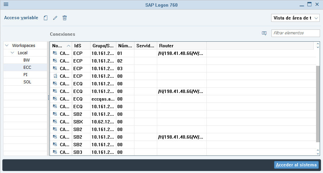Click the comment icon beside filter box
The height and width of the screenshot is (173, 323).
click(x=264, y=33)
